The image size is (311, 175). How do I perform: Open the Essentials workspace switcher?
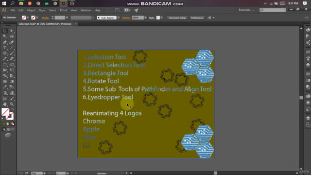(x=246, y=10)
